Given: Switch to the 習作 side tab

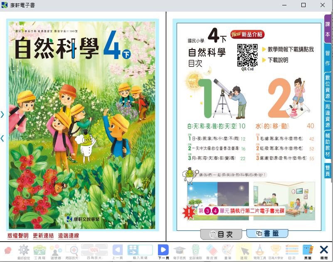Looking at the screenshot, I should (x=328, y=57).
